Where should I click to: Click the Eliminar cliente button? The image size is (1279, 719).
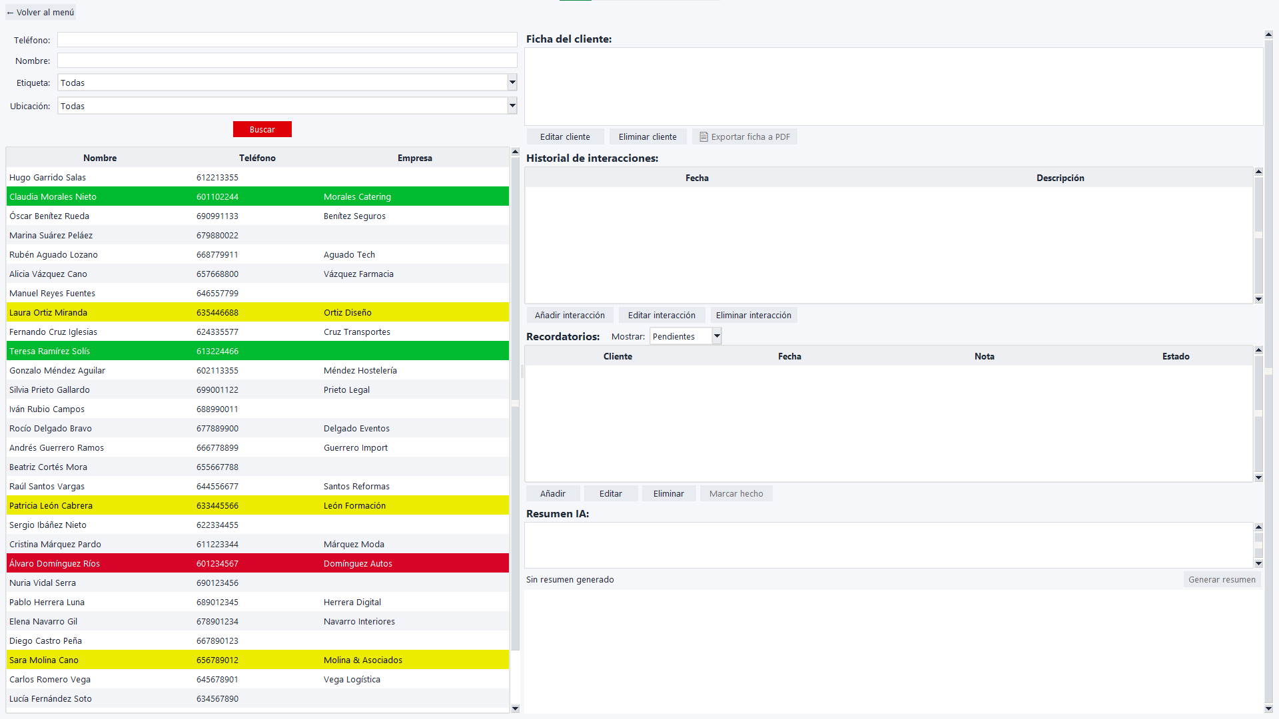[647, 136]
